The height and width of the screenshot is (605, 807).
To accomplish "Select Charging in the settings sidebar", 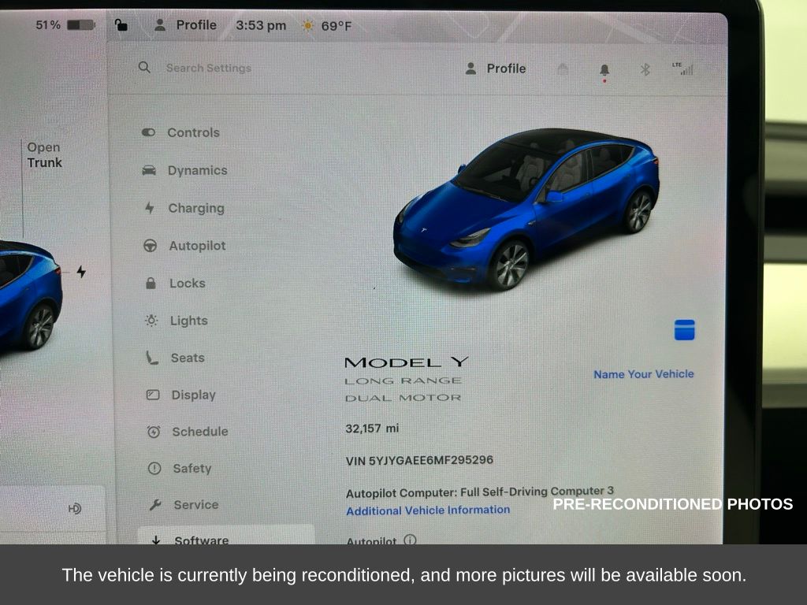I will (184, 208).
